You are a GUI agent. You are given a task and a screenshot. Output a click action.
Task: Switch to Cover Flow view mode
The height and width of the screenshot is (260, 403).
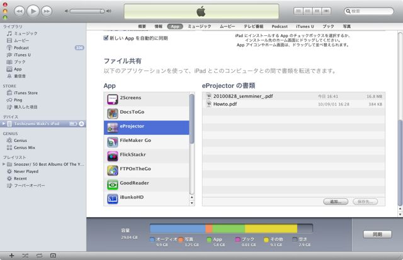[x=326, y=11]
